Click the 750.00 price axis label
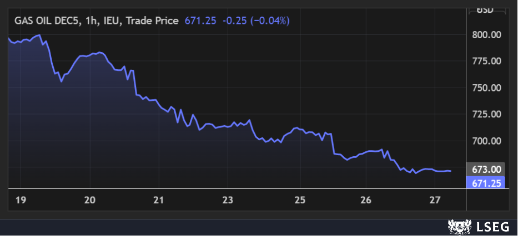The height and width of the screenshot is (236, 518). coord(486,88)
